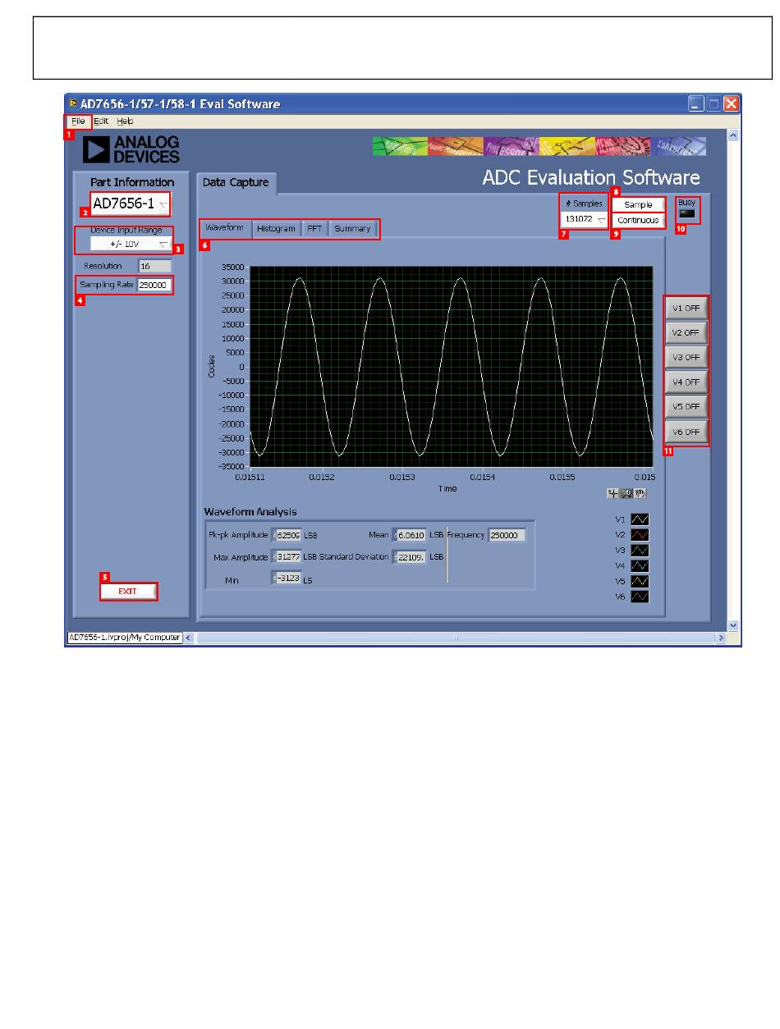Viewport: 780px width, 1029px height.
Task: Click the window title bar app icon
Action: click(73, 103)
